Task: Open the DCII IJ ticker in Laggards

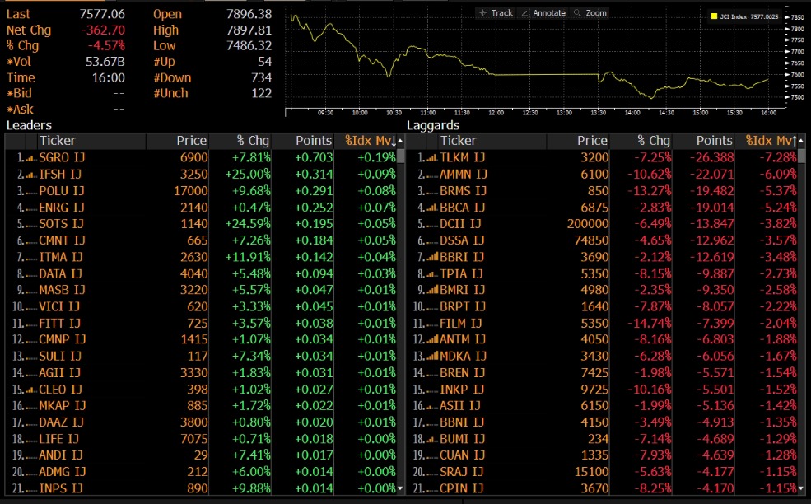Action: [460, 223]
